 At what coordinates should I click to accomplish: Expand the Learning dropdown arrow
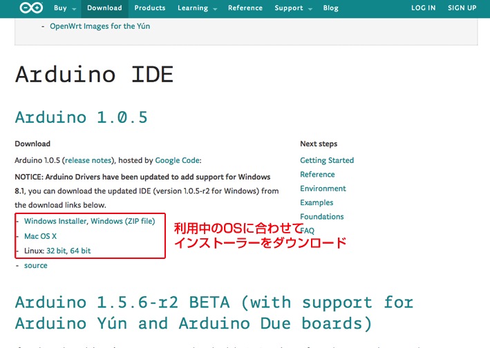pos(215,9)
